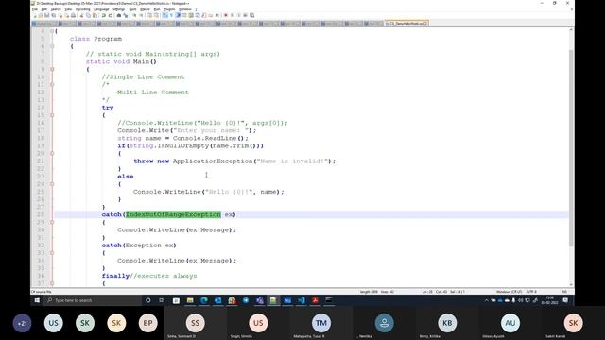
Task: Click 'throw new ApplicationException' on line 21
Action: 193,161
